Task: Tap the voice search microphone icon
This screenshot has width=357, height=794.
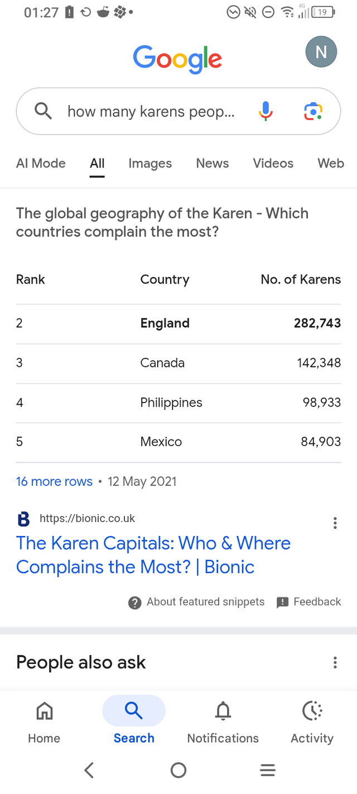Action: point(266,111)
